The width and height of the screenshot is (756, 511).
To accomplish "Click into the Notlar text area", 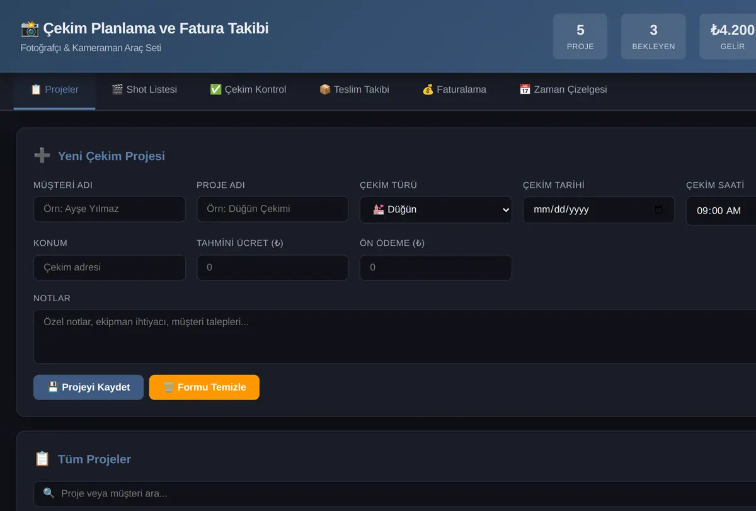I will pyautogui.click(x=394, y=336).
